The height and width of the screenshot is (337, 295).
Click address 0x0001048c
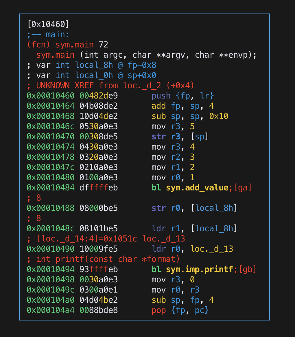point(50,229)
